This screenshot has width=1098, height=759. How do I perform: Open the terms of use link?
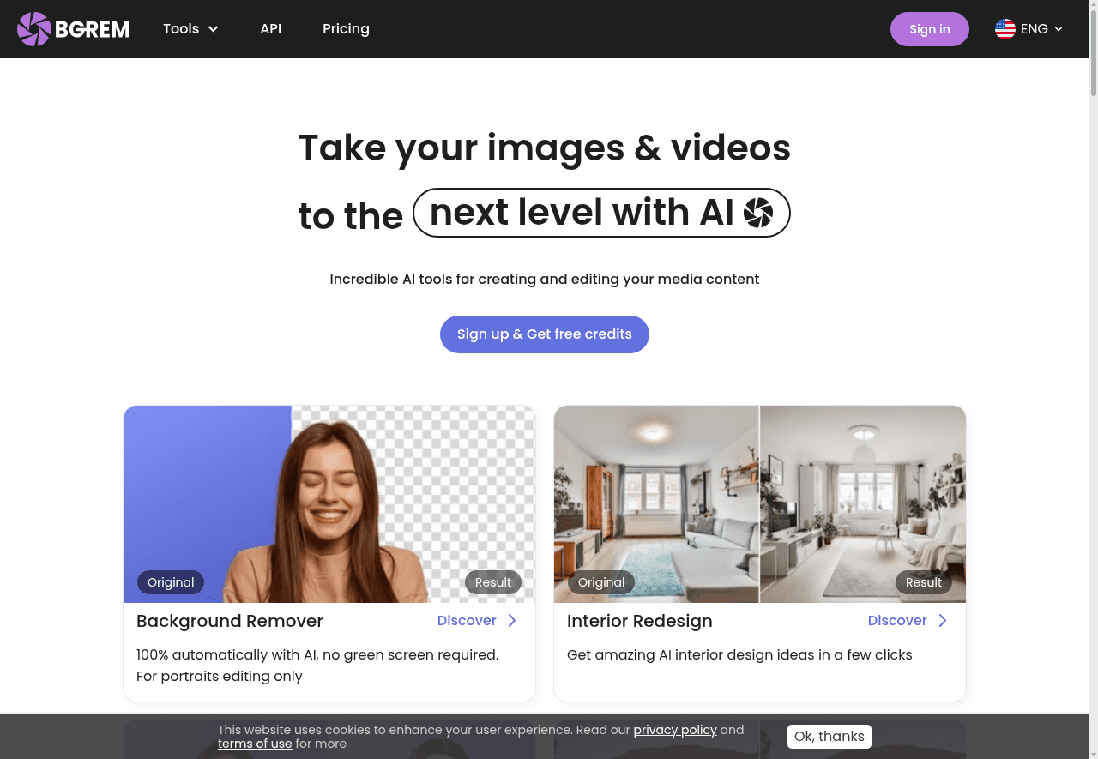pos(255,744)
